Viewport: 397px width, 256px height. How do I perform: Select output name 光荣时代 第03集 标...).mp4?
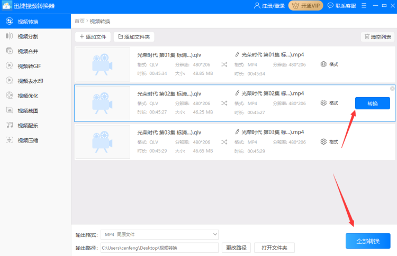273,132
